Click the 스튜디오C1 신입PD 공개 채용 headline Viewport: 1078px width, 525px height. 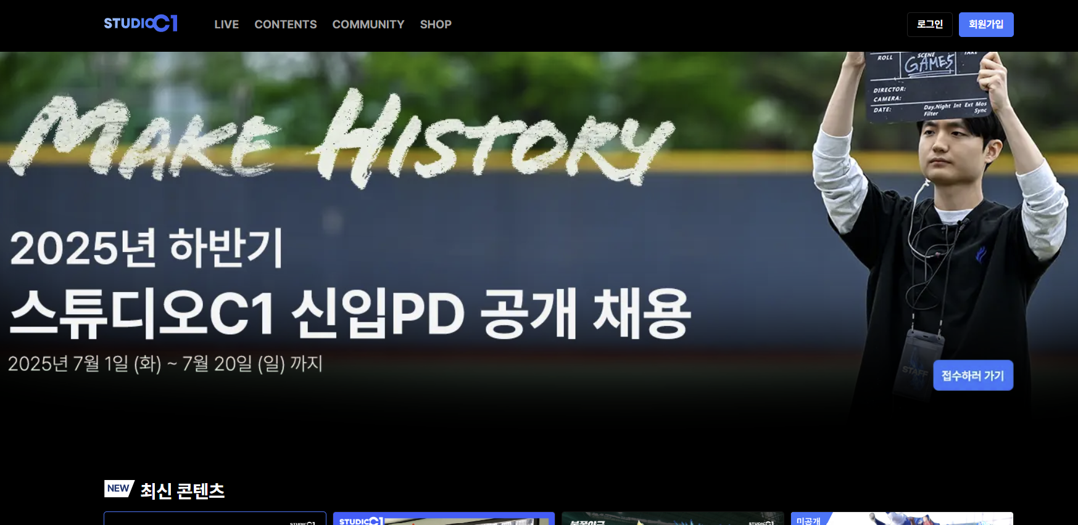[350, 313]
